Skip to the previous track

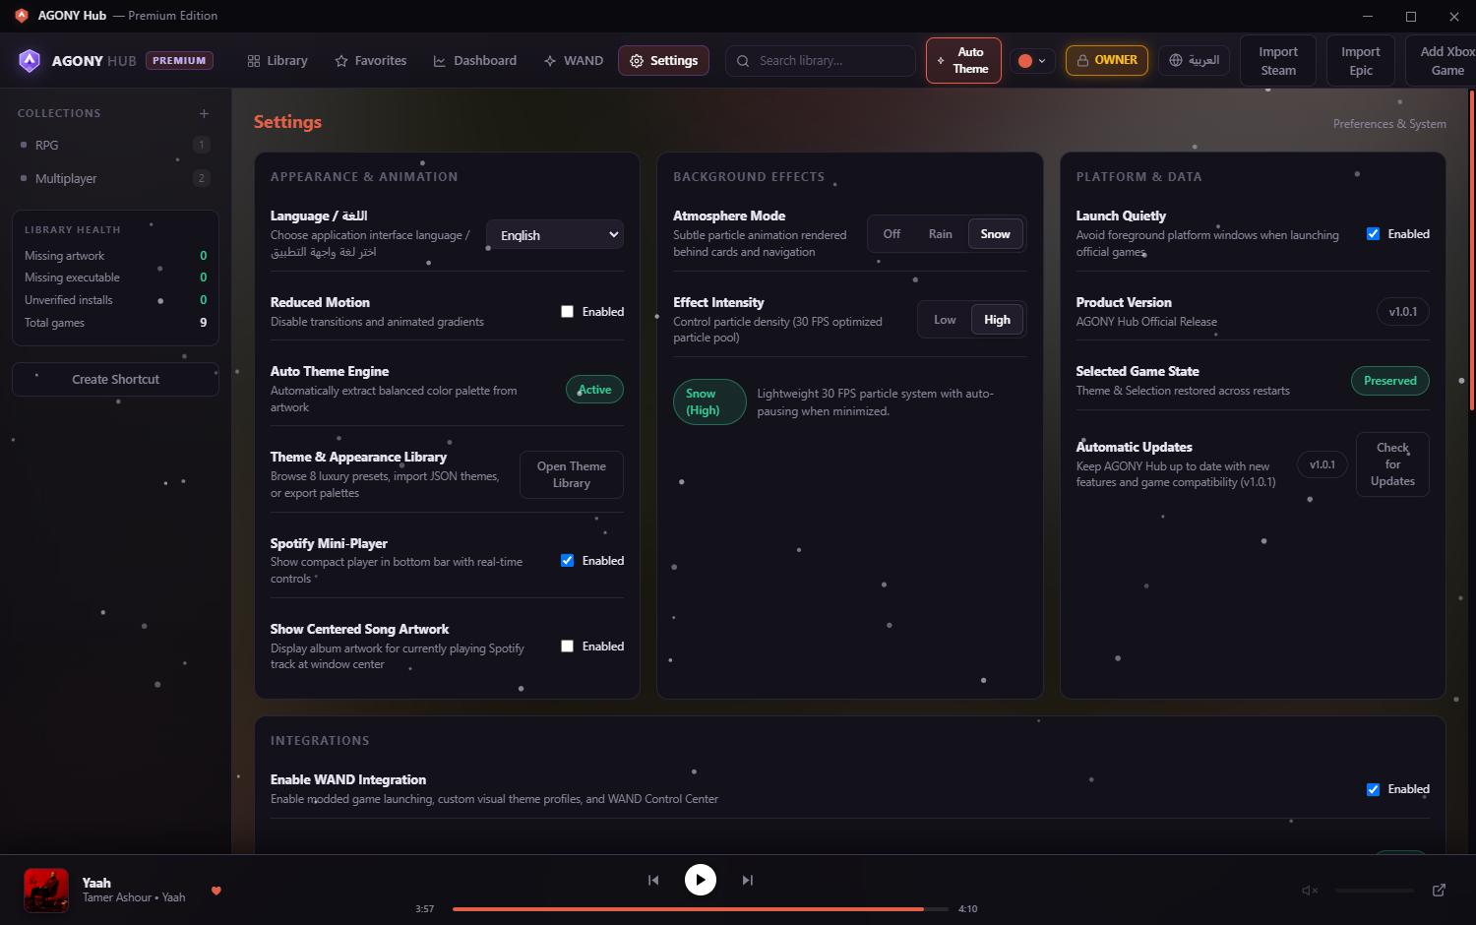click(653, 880)
